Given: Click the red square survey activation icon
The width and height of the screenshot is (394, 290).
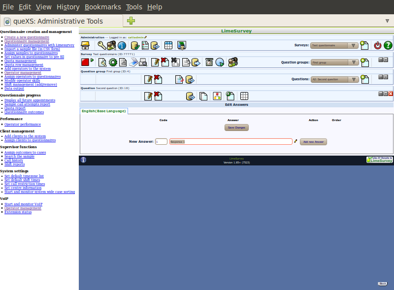Looking at the screenshot, I should [x=85, y=62].
